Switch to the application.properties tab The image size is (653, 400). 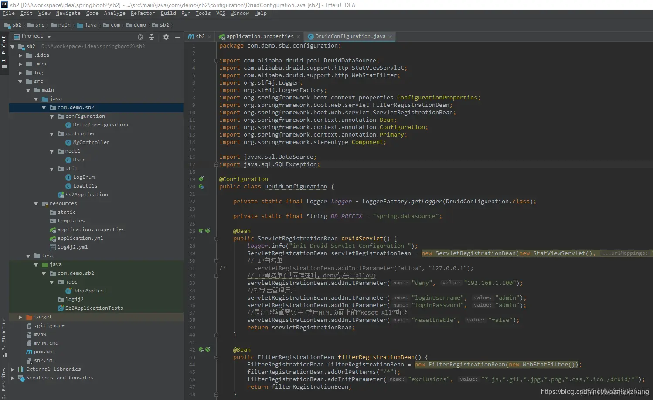pos(260,37)
